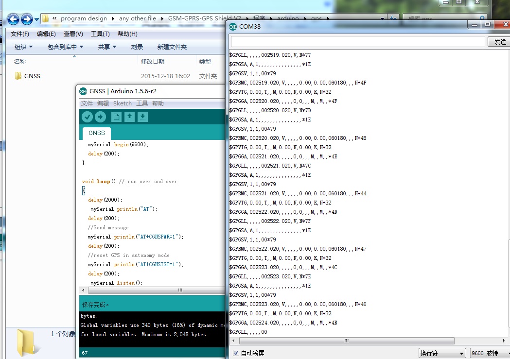Viewport: 510px width, 359px height.
Task: Expand the 共享 share dropdown
Action: pos(107,47)
